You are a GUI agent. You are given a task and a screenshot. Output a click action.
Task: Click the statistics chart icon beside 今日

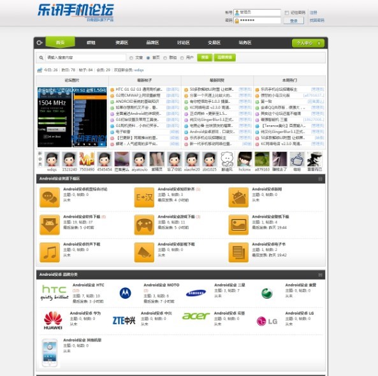click(40, 70)
